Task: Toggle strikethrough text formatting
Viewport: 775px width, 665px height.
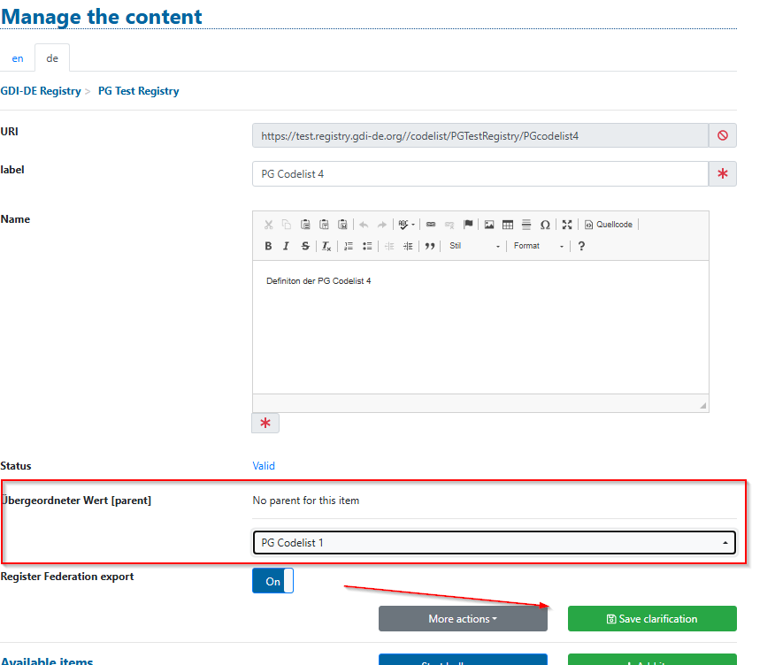Action: (305, 246)
